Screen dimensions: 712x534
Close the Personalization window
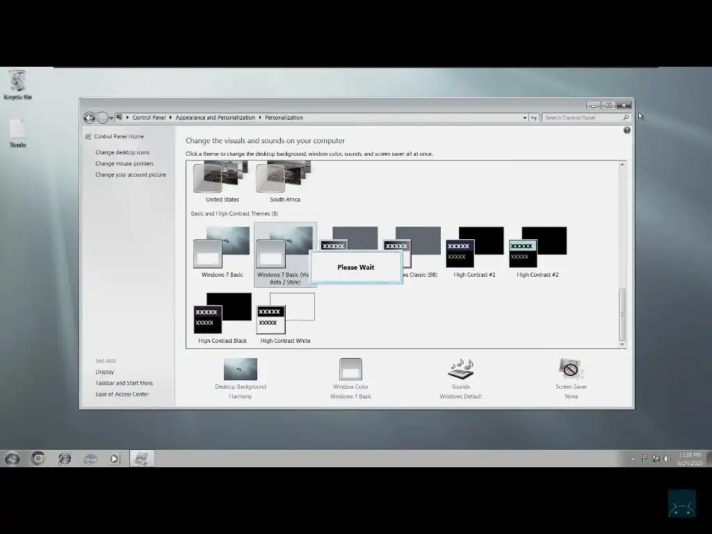click(x=624, y=106)
